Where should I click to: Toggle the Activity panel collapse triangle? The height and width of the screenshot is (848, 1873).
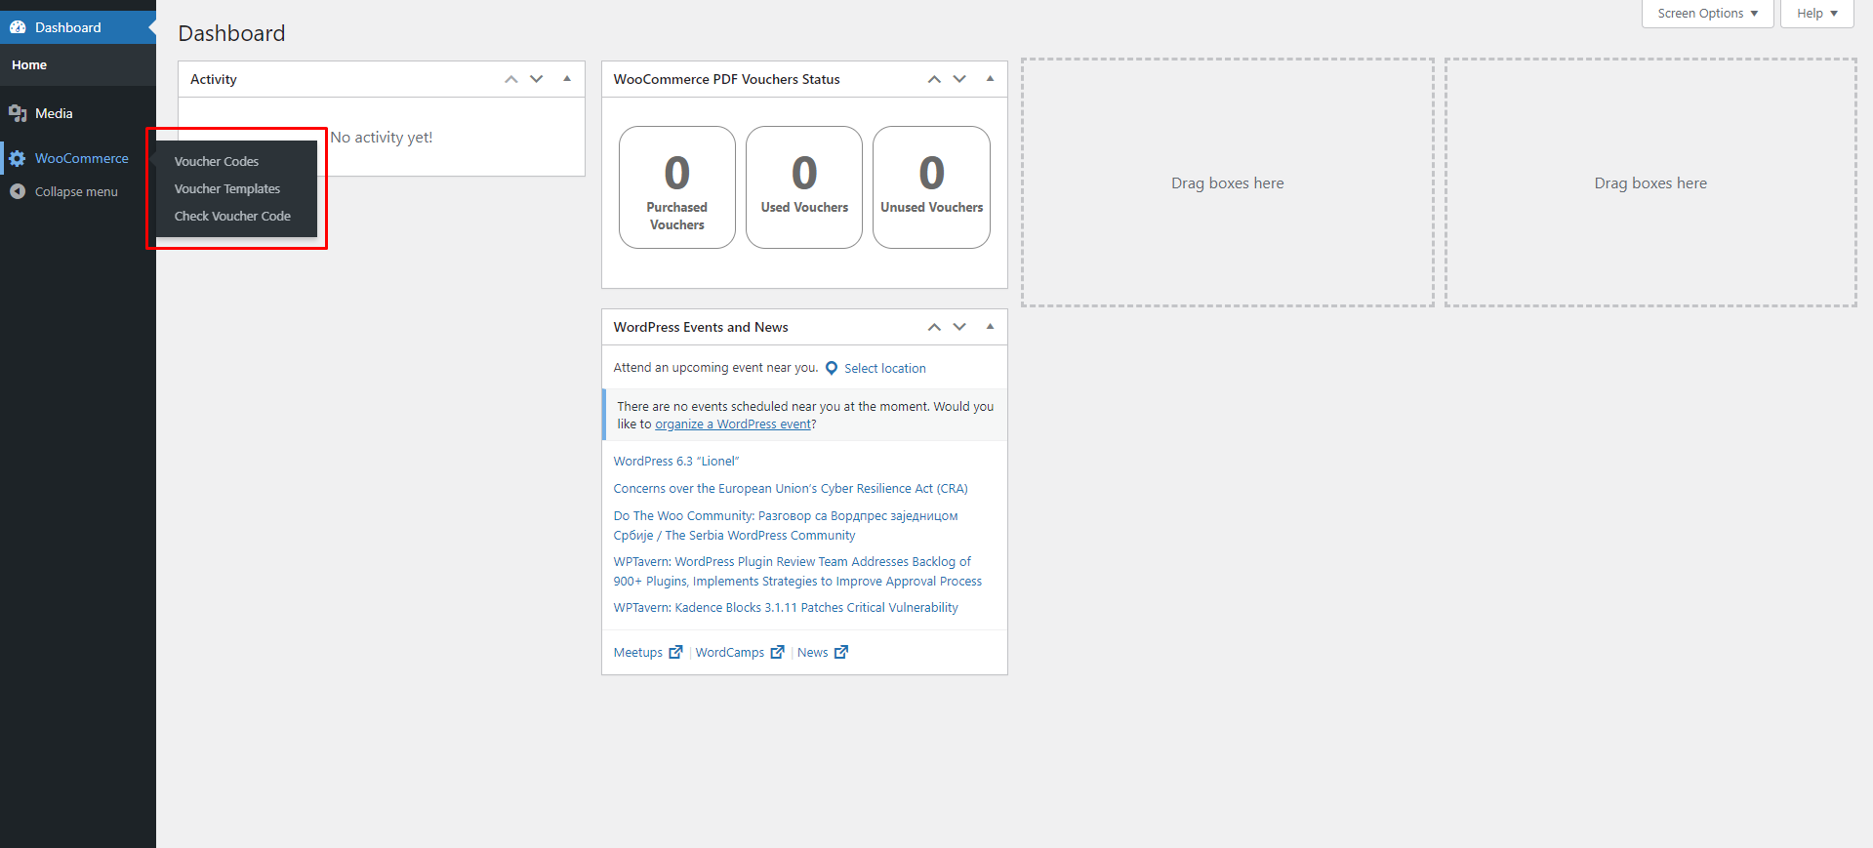[x=567, y=79]
